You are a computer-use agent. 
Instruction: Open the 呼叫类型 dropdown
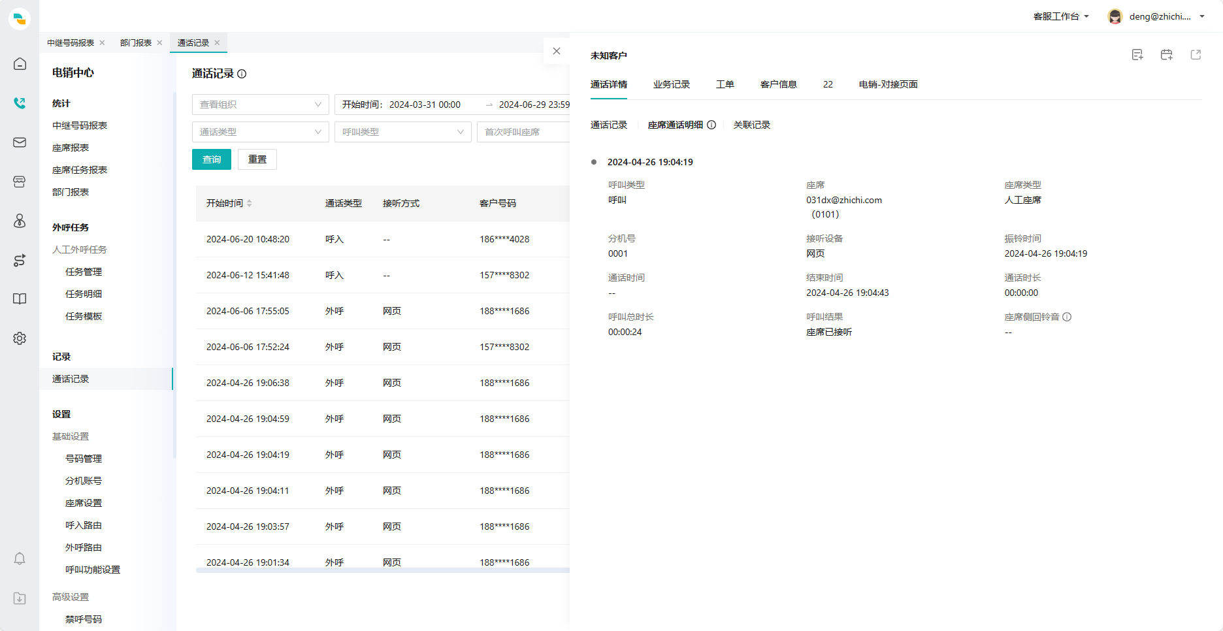pos(403,132)
